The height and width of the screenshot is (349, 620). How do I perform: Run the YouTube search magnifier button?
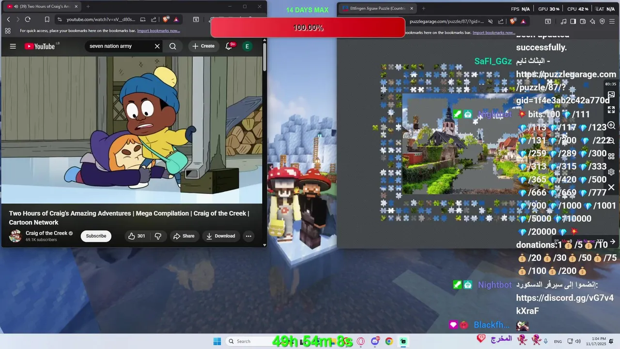point(173,46)
